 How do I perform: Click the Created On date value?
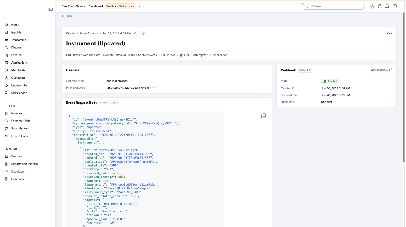pyautogui.click(x=335, y=89)
